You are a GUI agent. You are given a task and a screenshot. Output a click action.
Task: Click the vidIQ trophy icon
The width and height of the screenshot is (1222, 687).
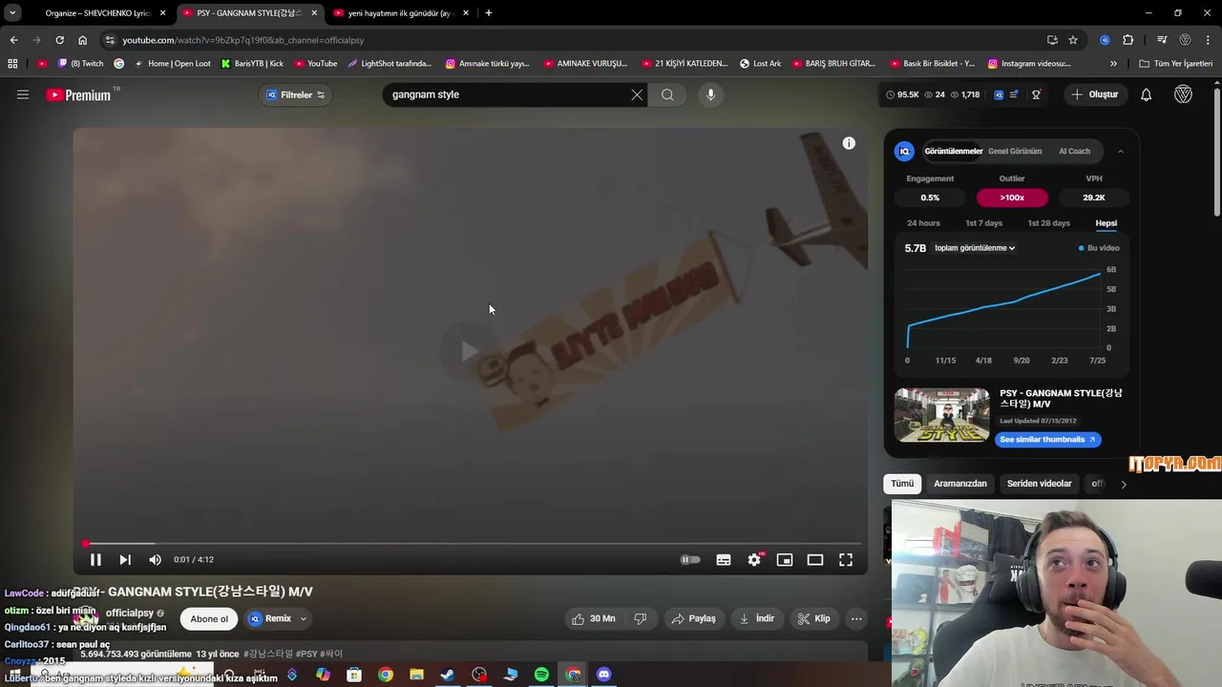click(x=1036, y=94)
